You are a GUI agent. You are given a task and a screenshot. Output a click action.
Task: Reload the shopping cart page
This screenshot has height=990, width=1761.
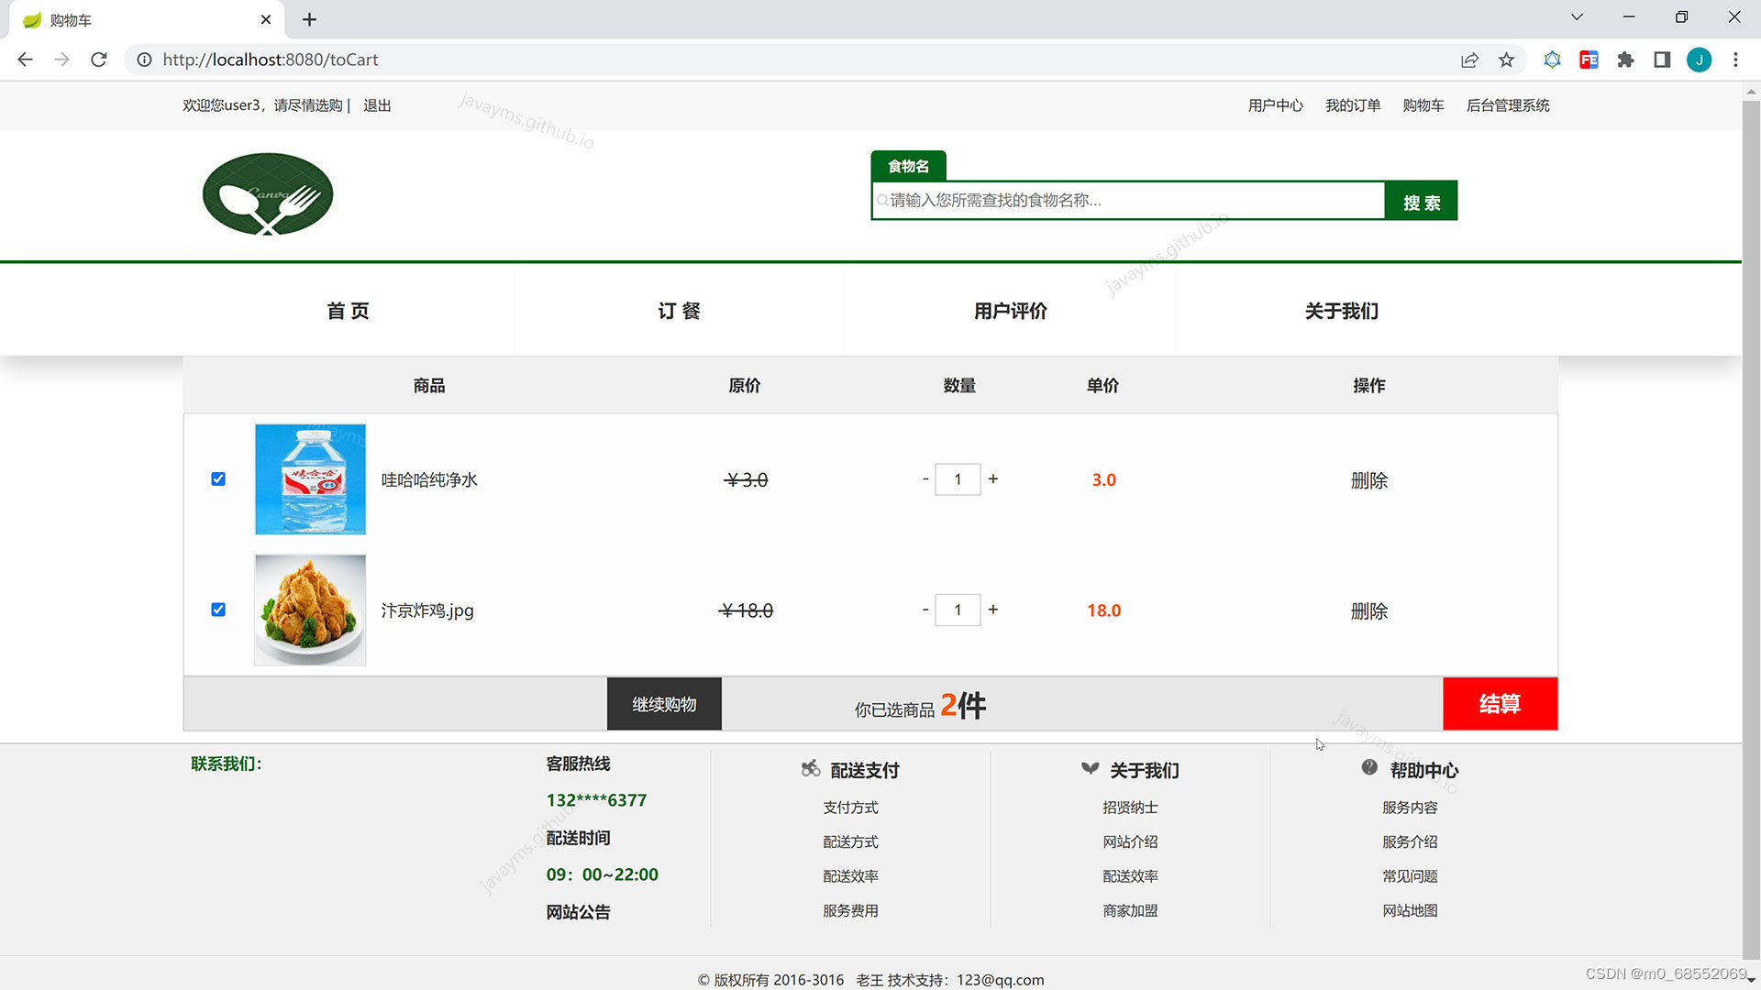click(x=99, y=60)
